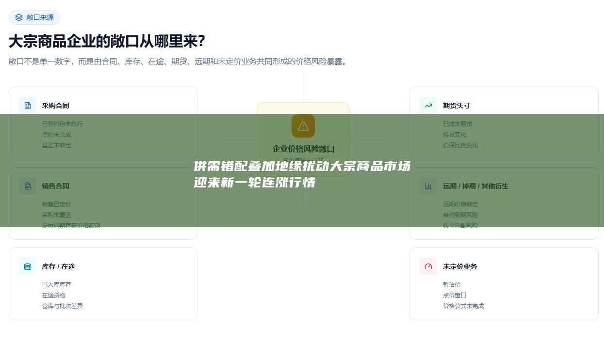Select the 远期 / 掉期 / 其他衍生 title

tap(476, 186)
